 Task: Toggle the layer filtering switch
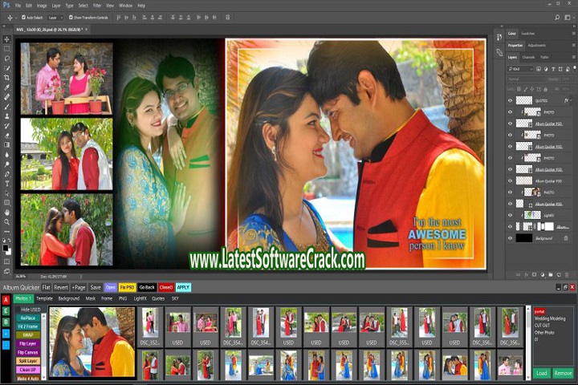[x=574, y=68]
